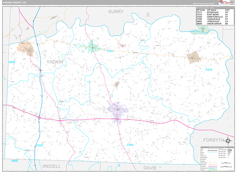Click the SURRY county label

click(x=116, y=11)
